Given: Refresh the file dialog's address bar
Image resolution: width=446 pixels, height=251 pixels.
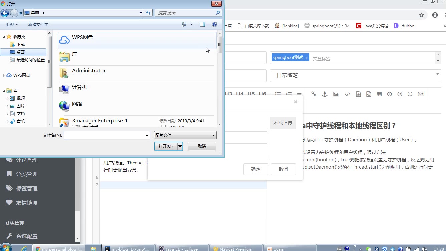Looking at the screenshot, I should pyautogui.click(x=149, y=13).
